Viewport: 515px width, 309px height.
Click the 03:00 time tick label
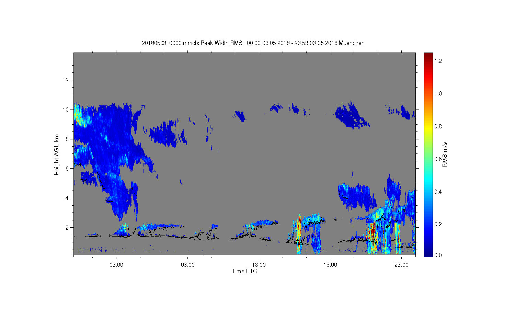pos(116,265)
